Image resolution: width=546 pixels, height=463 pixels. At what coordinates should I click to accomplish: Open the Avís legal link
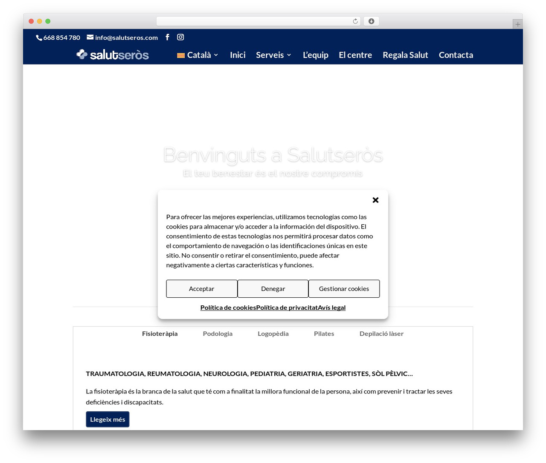pos(332,308)
